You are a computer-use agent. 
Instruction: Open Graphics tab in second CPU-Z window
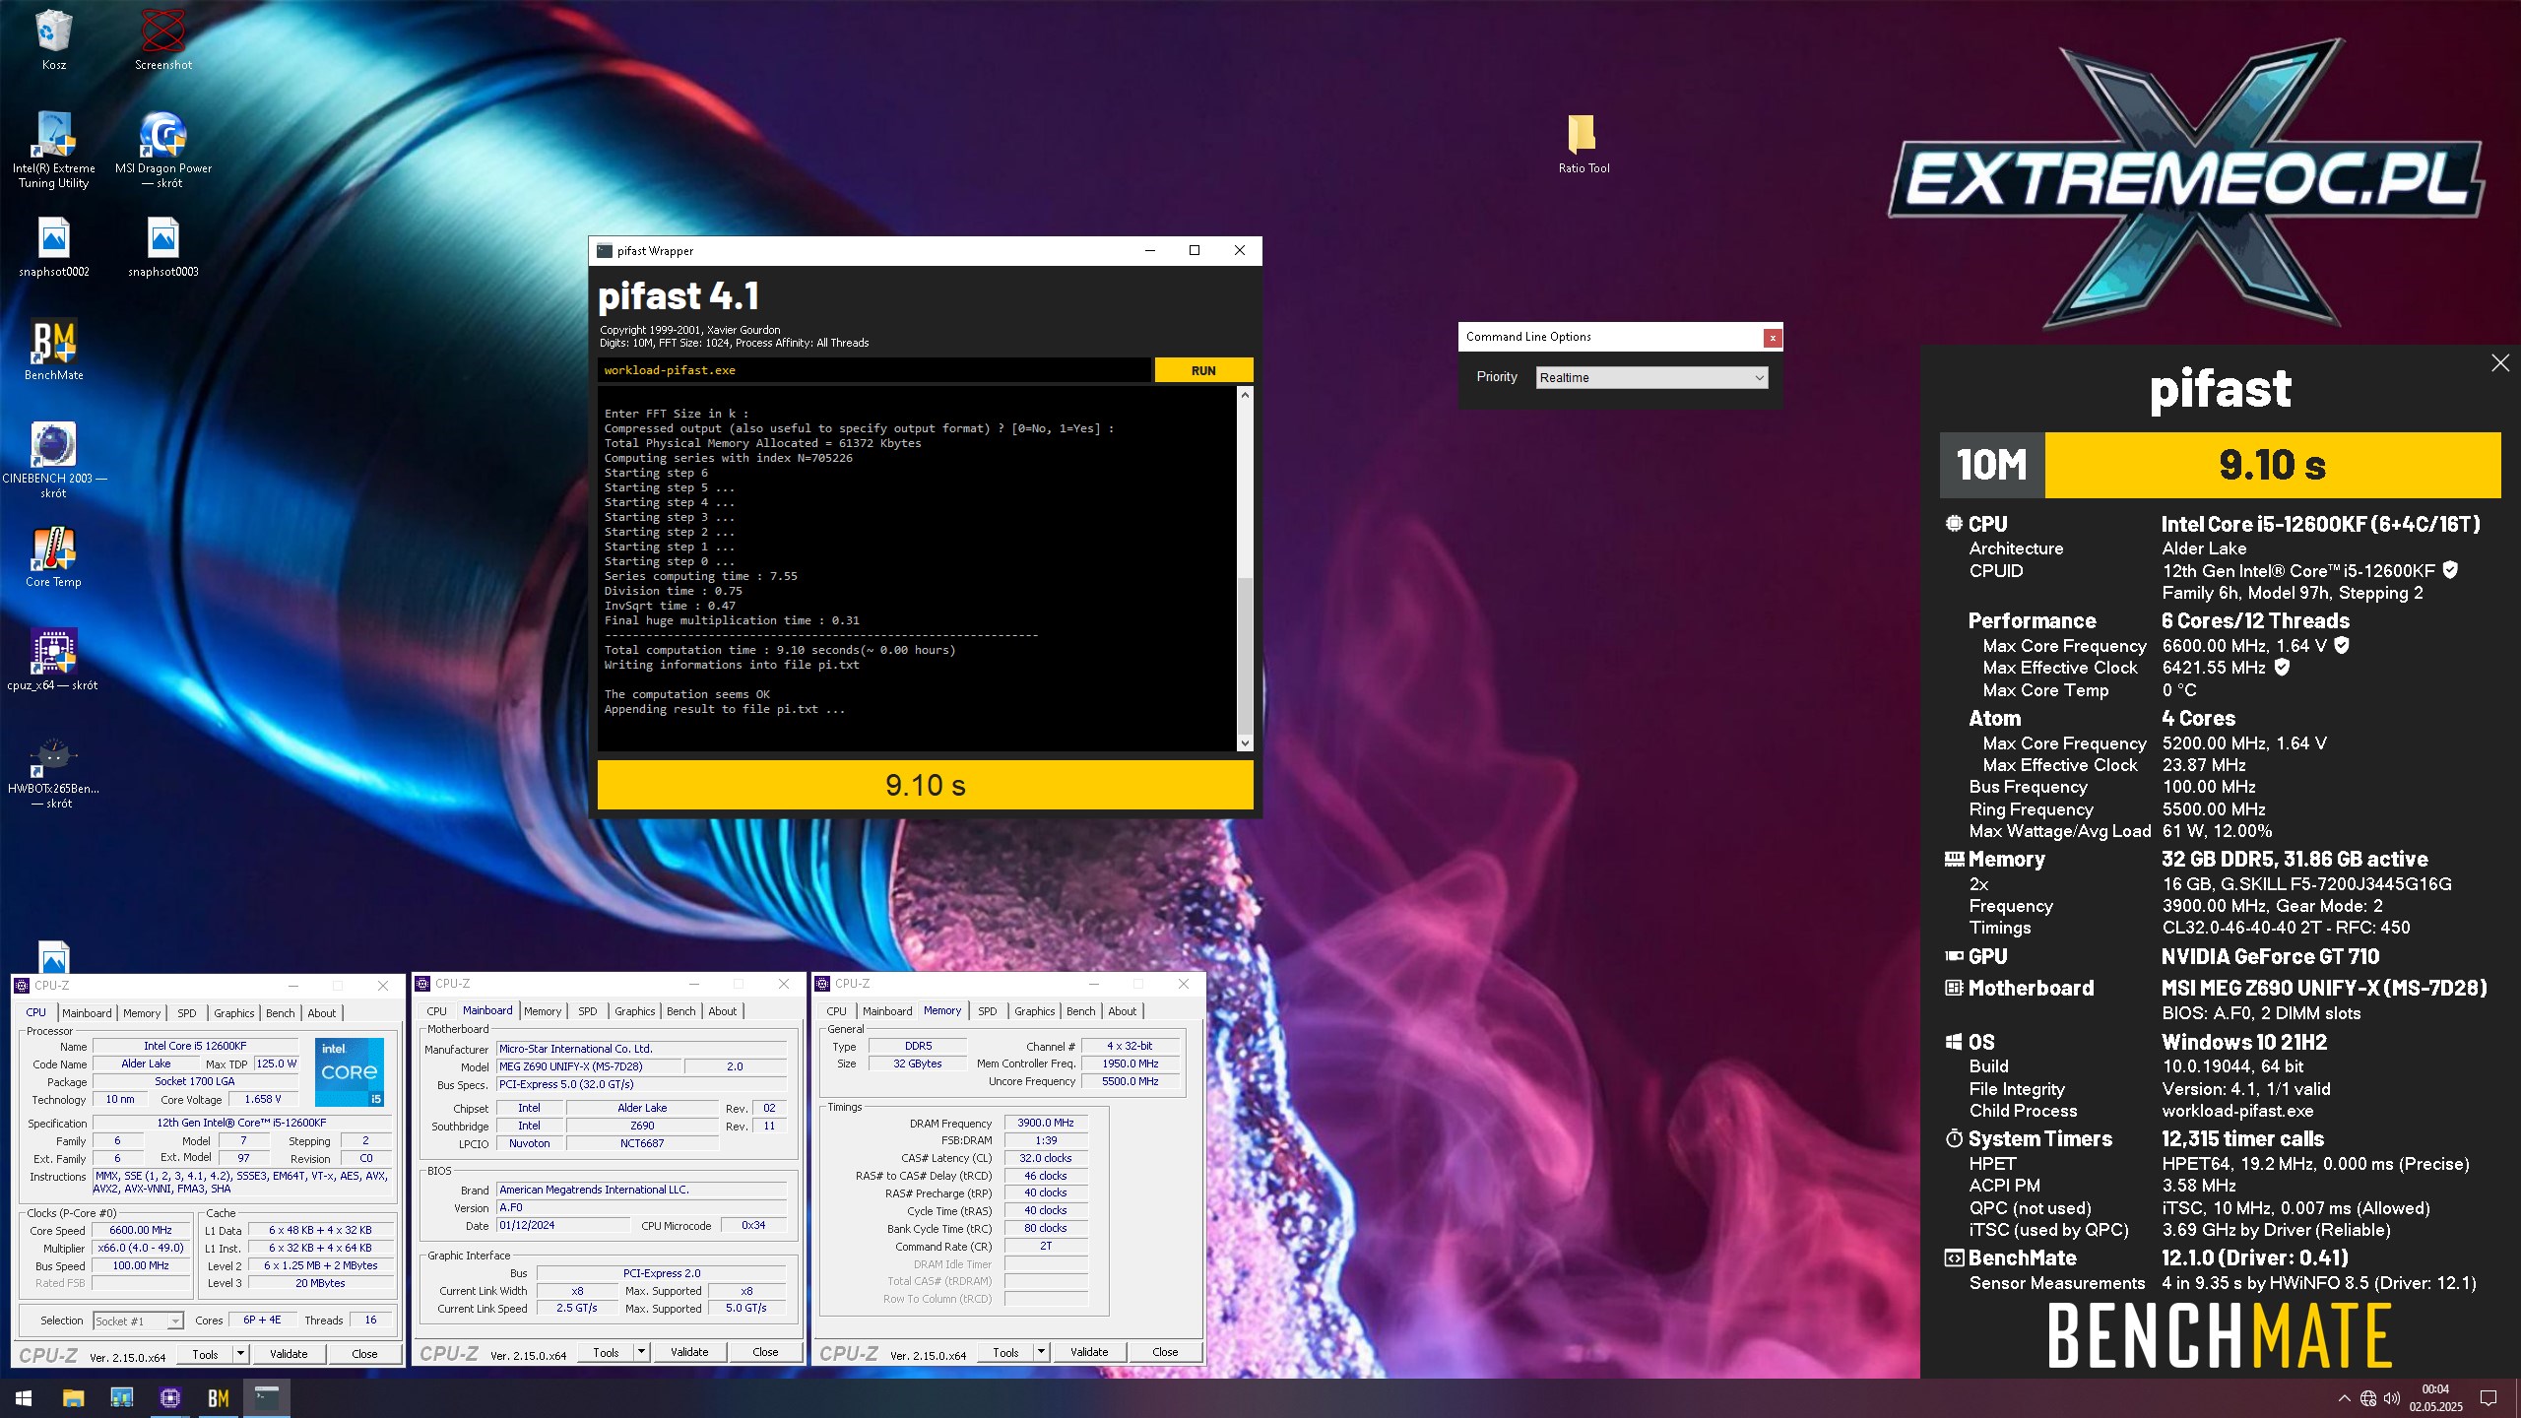click(635, 1011)
